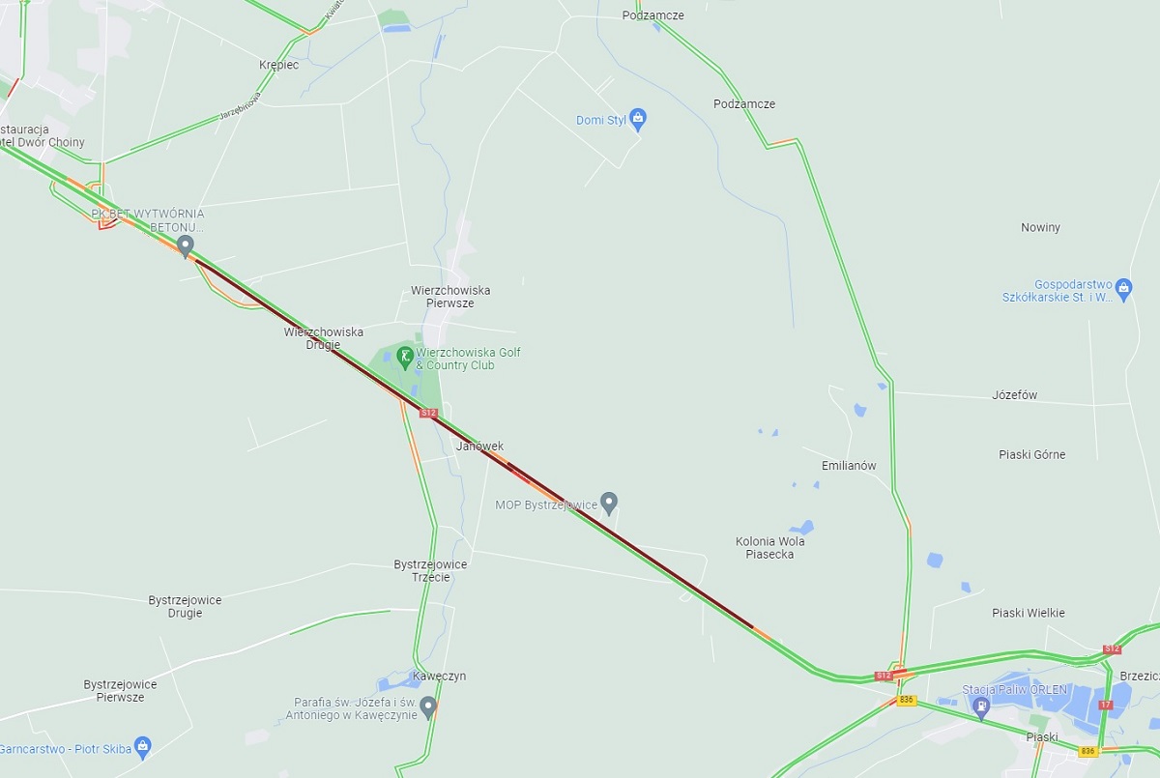Viewport: 1160px width, 778px height.
Task: Select the Emilianów place label
Action: (849, 466)
